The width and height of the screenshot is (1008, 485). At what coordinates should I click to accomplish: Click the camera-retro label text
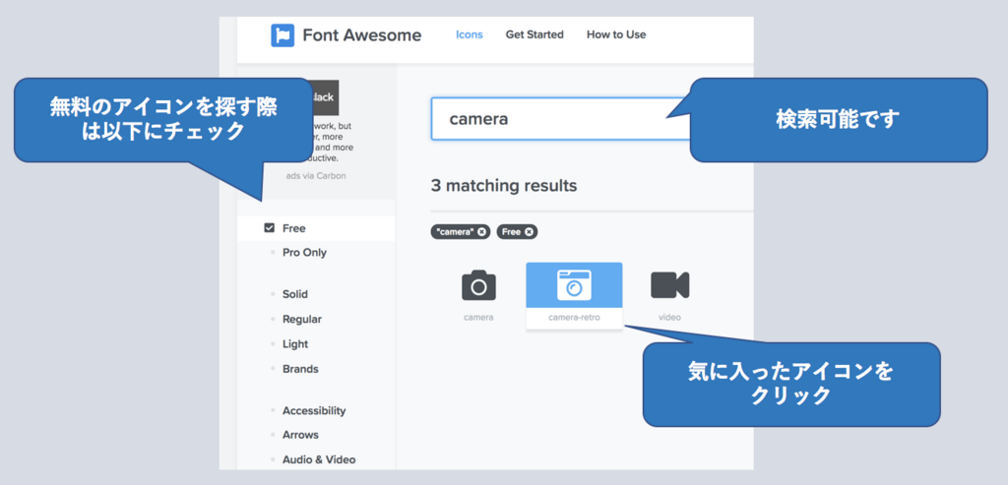click(574, 318)
